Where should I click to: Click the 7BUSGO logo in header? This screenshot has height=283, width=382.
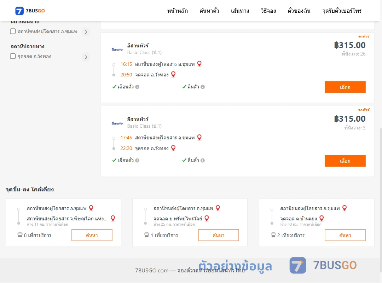click(30, 11)
